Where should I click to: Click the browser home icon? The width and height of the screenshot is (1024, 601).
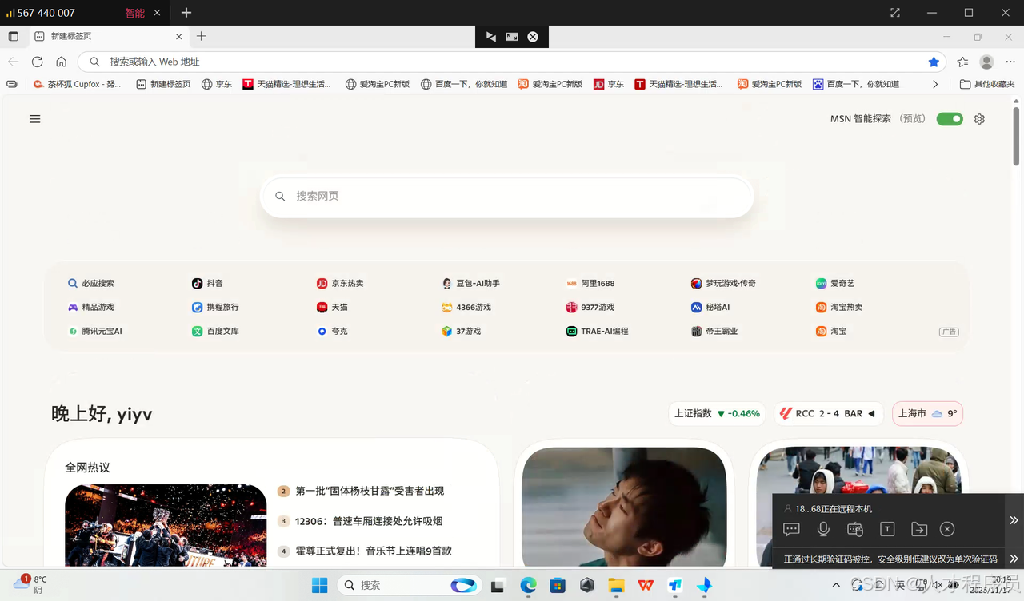(x=63, y=62)
